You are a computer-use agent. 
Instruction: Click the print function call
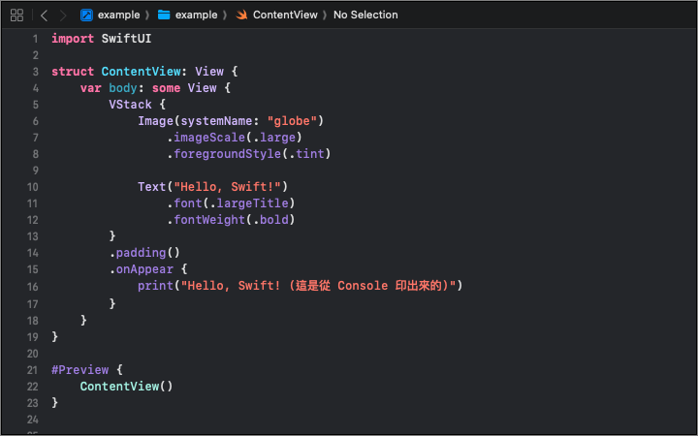[155, 286]
